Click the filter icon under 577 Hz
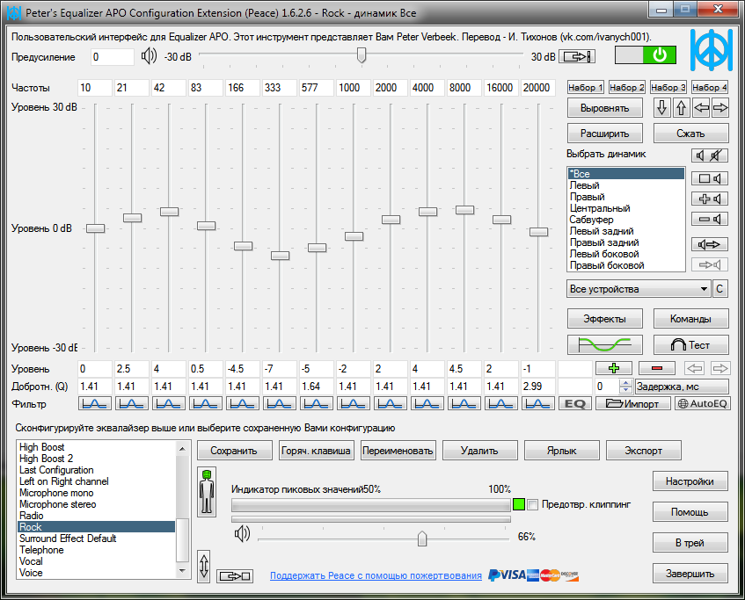 [x=317, y=403]
